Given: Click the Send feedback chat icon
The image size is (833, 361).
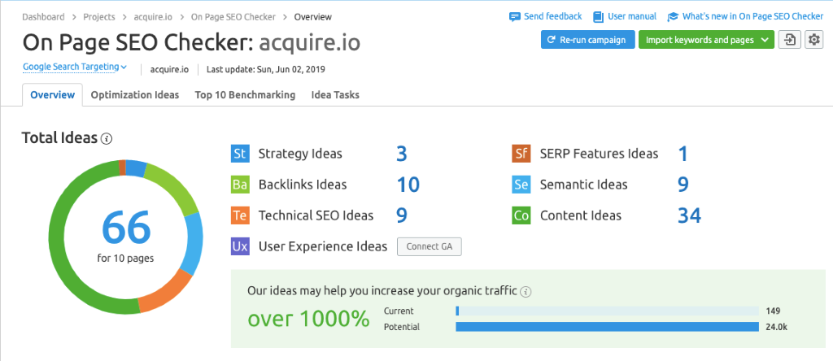Looking at the screenshot, I should point(514,16).
